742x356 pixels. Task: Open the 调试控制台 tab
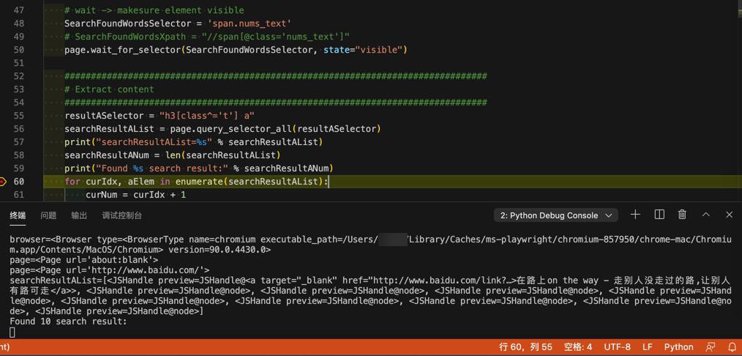coord(121,216)
